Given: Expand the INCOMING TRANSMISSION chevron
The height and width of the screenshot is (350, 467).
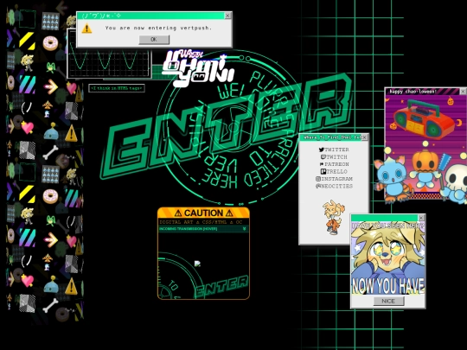Looking at the screenshot, I should coord(244,228).
